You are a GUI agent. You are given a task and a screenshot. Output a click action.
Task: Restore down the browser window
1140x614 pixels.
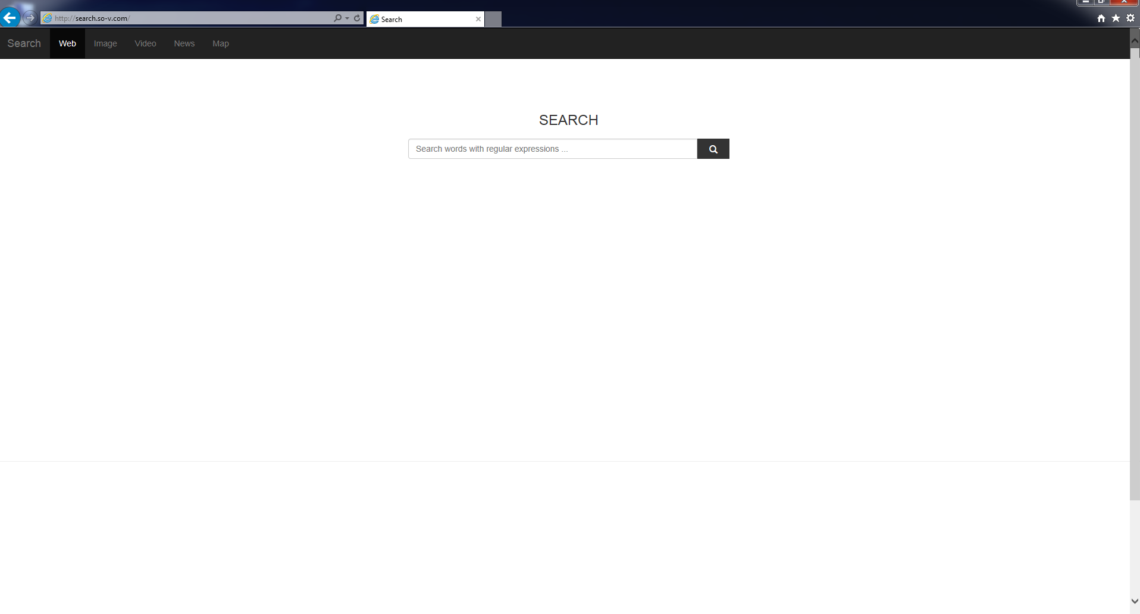[1101, 2]
